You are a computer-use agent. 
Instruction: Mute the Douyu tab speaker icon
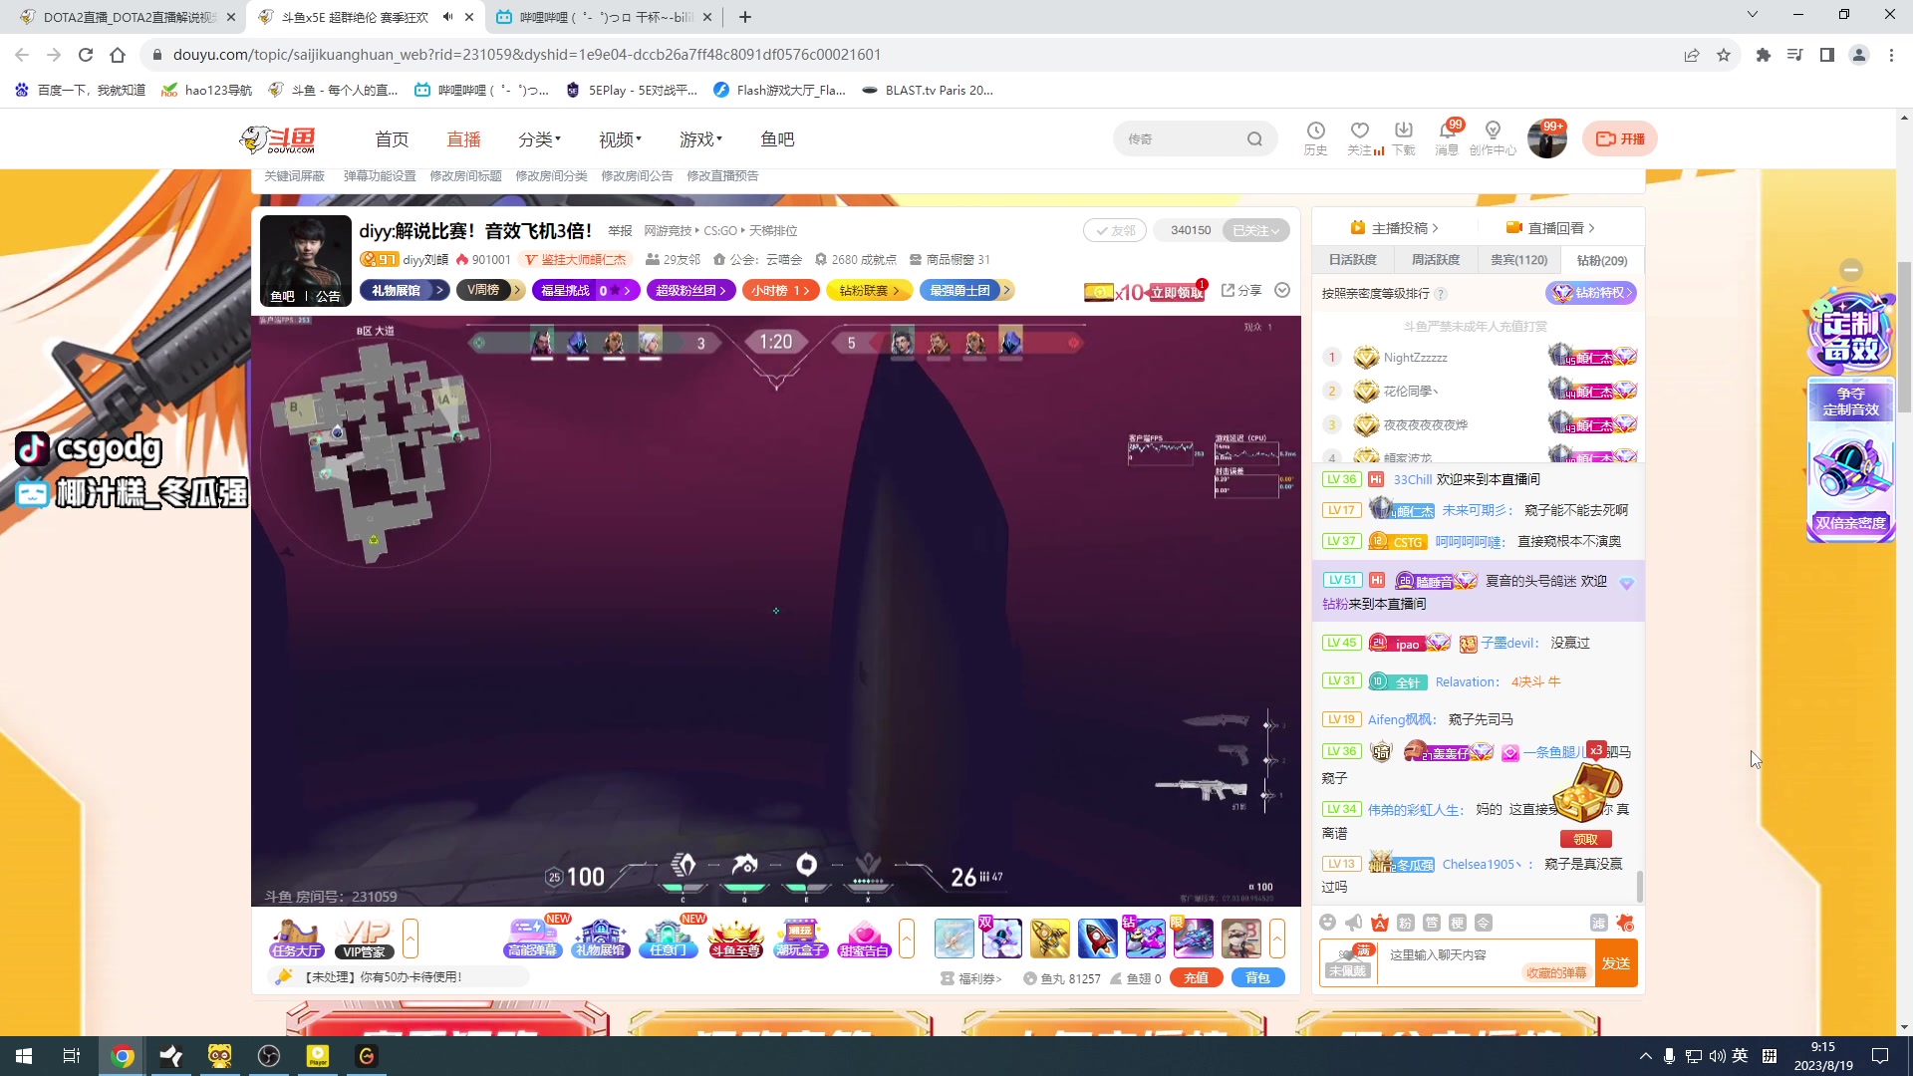click(447, 17)
